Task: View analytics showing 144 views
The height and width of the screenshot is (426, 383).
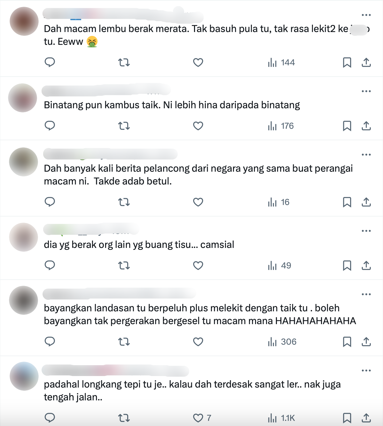Action: (x=281, y=62)
